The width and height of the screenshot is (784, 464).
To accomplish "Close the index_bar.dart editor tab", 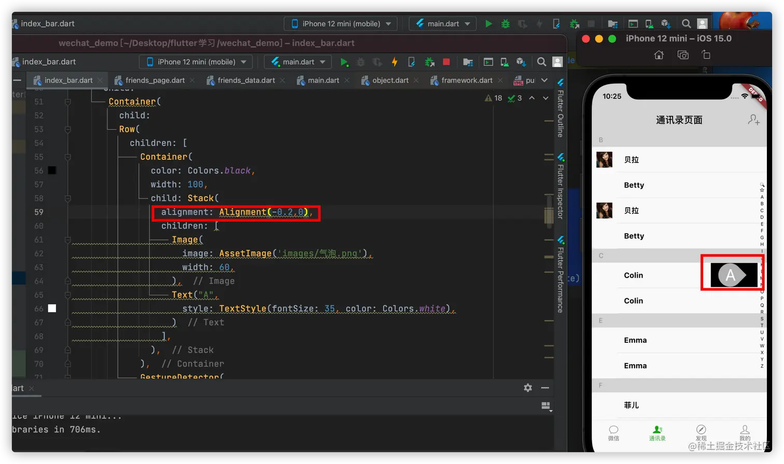I will coord(100,80).
